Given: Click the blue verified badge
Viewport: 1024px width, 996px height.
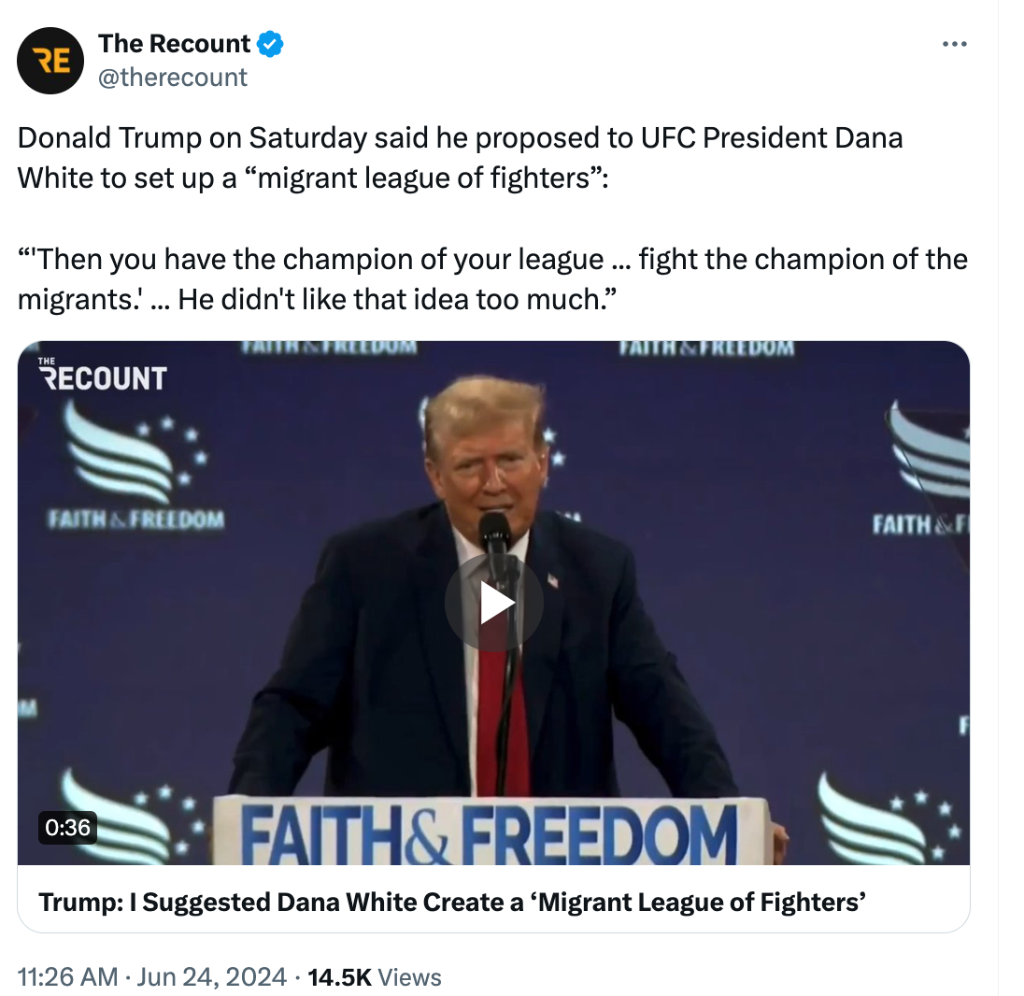Looking at the screenshot, I should 270,44.
